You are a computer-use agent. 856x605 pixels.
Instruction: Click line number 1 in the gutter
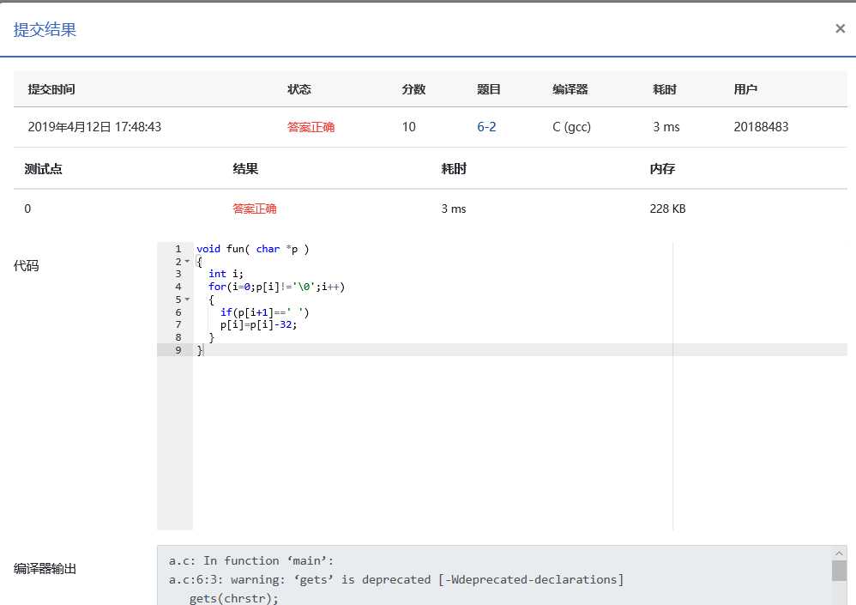click(178, 249)
